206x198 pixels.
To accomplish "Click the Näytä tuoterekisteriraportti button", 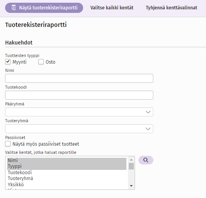I will (44, 8).
